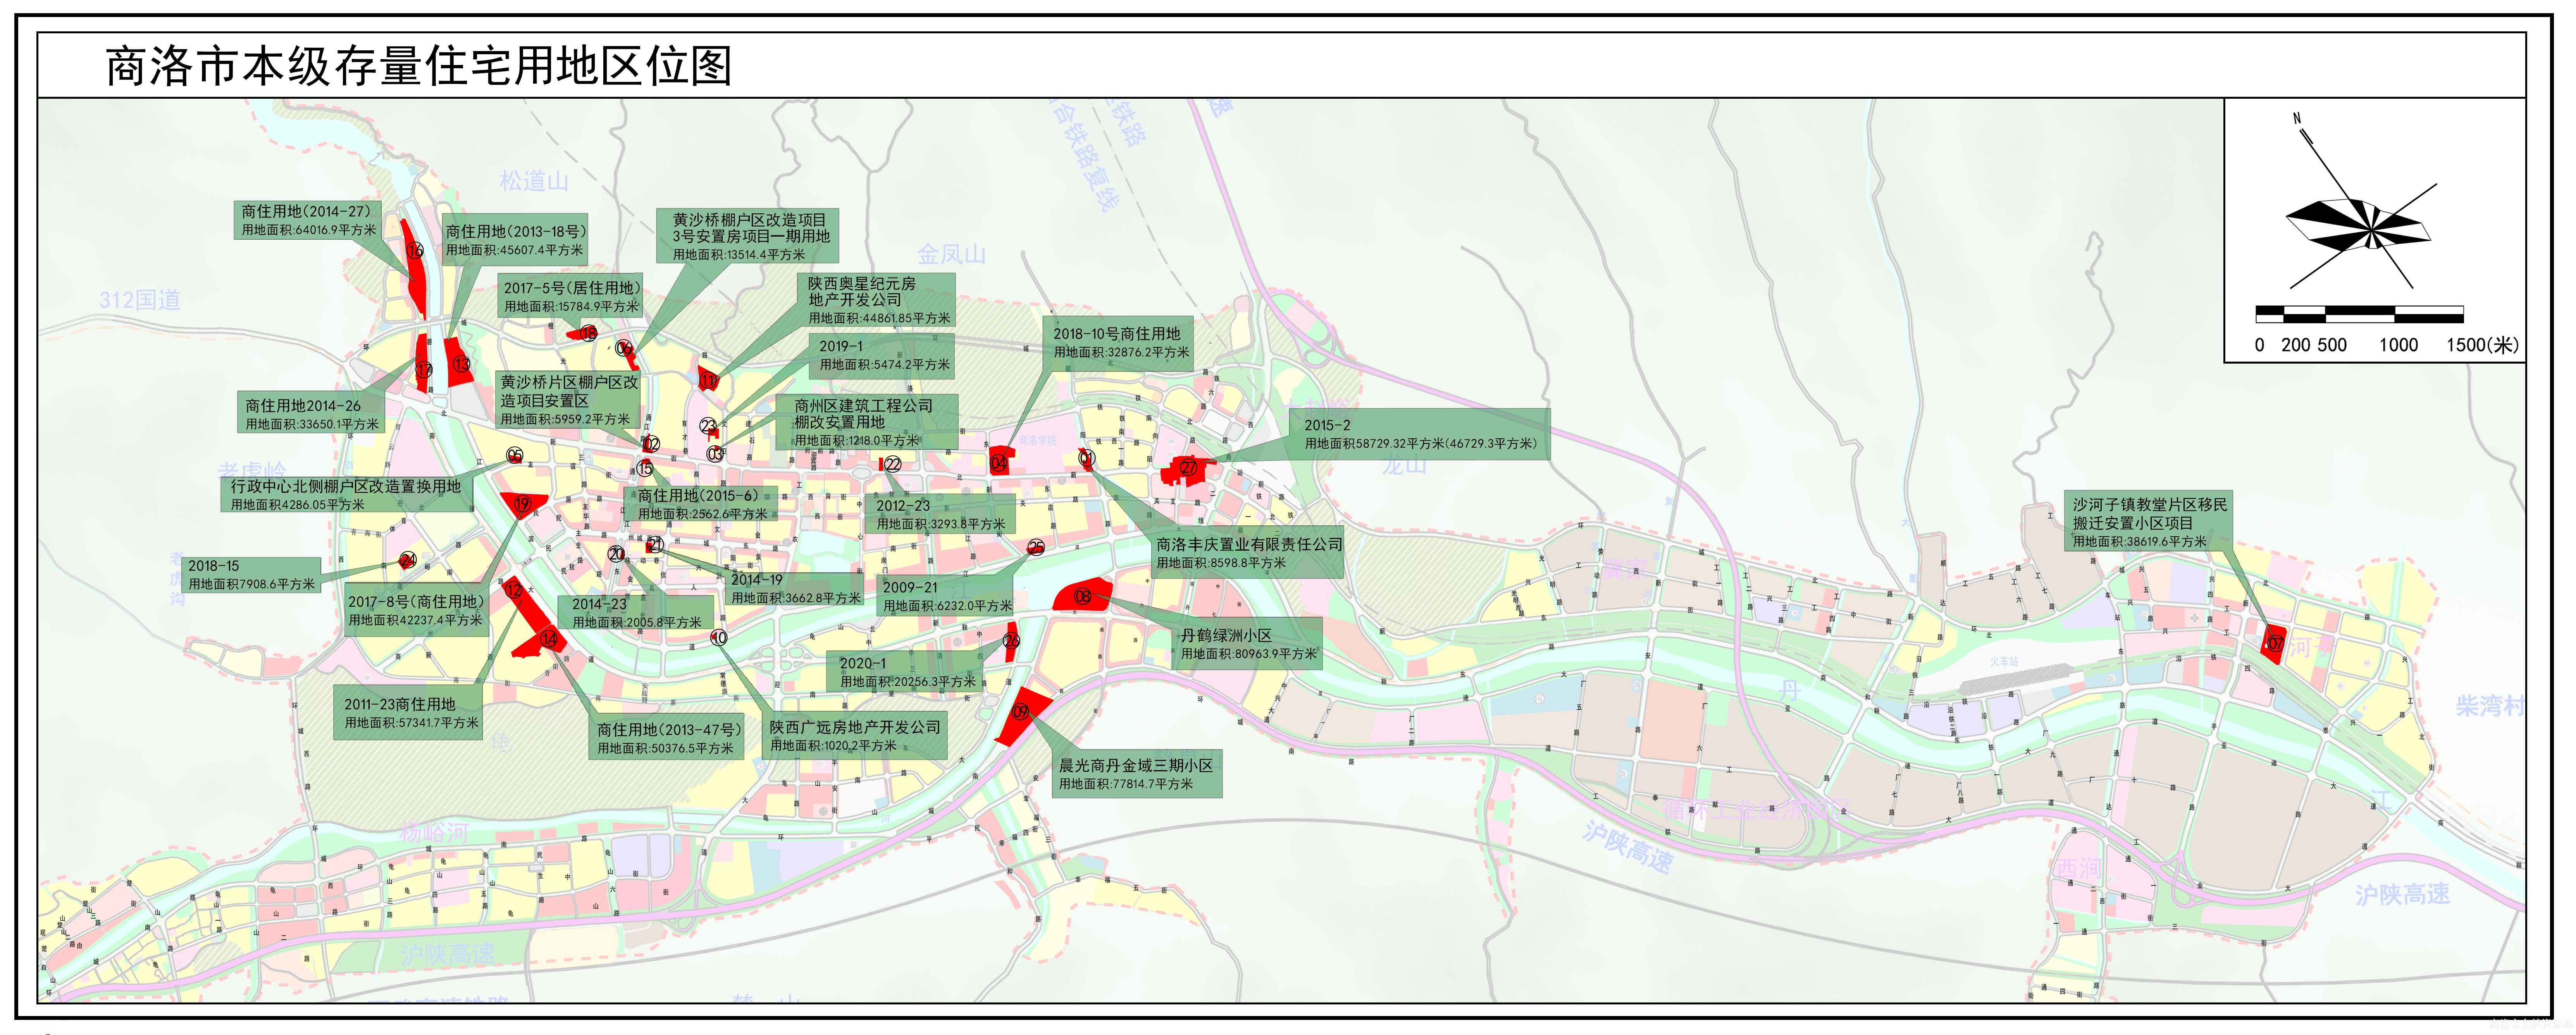This screenshot has width=2576, height=1035.
Task: Select circled parcel marker 16
Action: click(x=415, y=251)
